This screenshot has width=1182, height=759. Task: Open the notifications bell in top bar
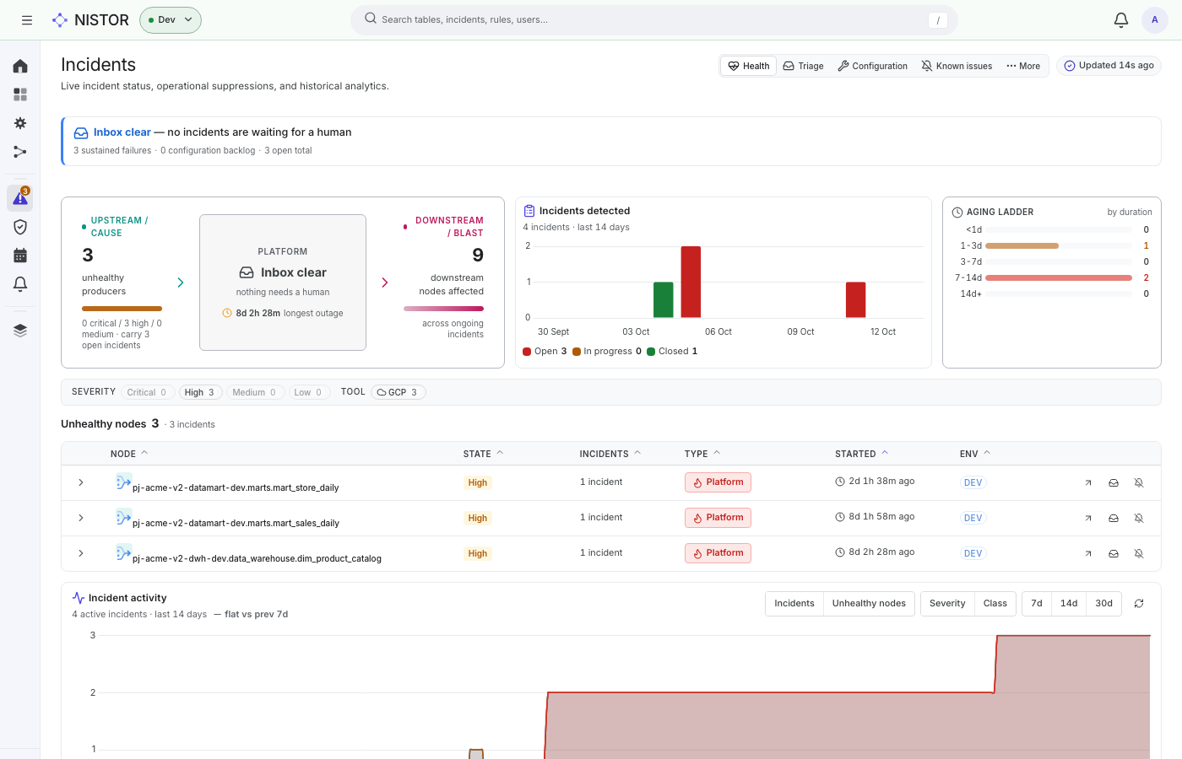click(1121, 20)
